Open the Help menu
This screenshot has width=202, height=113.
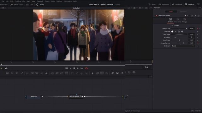[x=75, y=1]
